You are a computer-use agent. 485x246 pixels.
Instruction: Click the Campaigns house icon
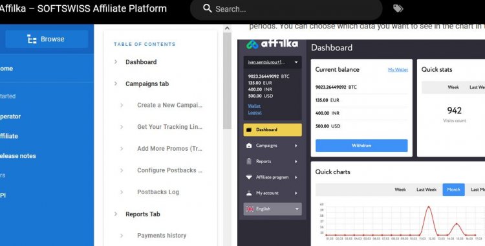tap(249, 146)
